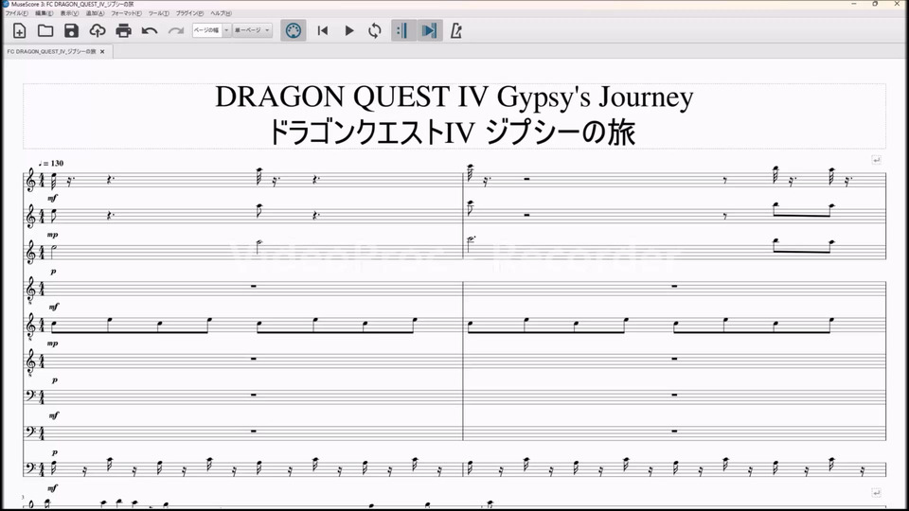Select the Japanese subtitle ドラゴンクエストIV ジプシーの旅
The width and height of the screenshot is (909, 511).
[x=453, y=132]
